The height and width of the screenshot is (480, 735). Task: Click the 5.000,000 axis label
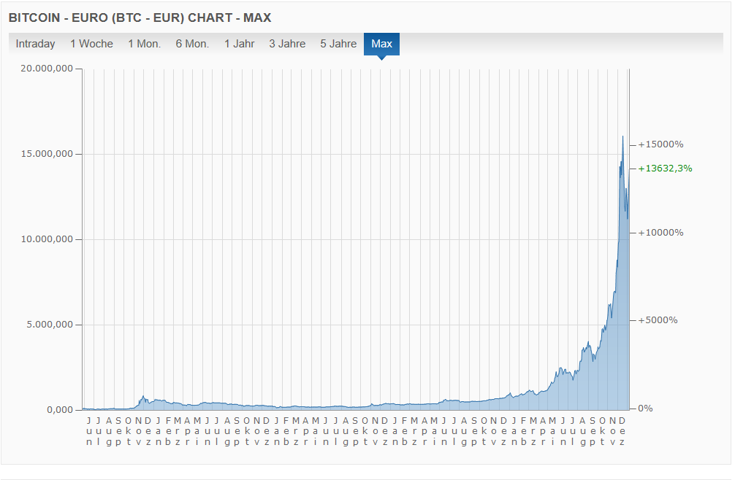50,325
